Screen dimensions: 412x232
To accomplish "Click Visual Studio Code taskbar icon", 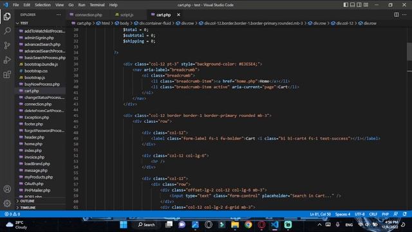I will (275, 225).
